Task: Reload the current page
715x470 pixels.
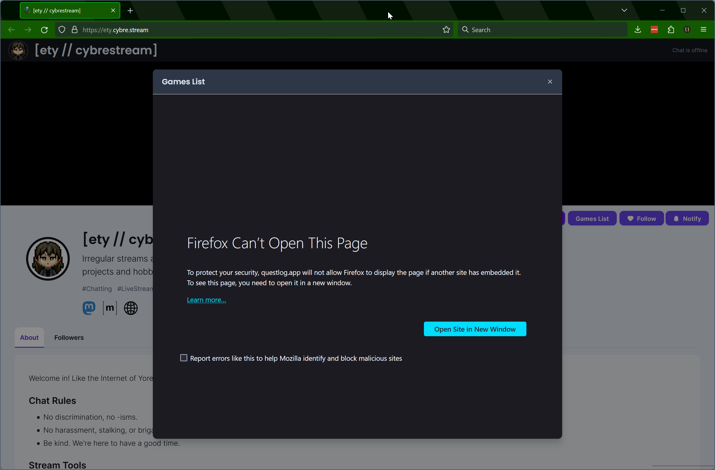Action: (x=44, y=30)
